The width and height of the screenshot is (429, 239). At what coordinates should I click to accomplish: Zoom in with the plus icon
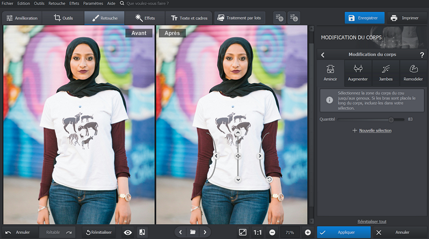tap(308, 232)
